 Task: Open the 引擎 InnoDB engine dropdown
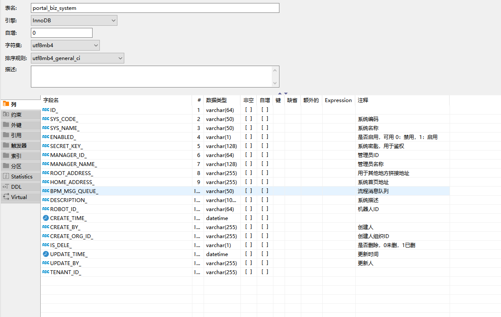click(x=74, y=21)
